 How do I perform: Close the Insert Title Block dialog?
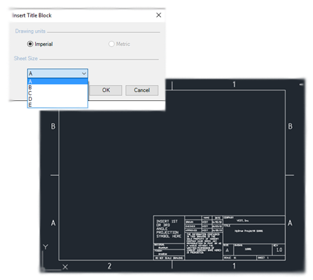point(158,15)
